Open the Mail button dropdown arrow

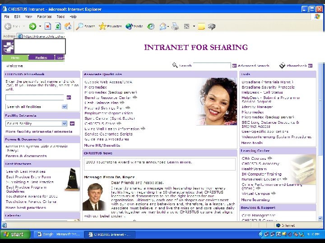168,26
